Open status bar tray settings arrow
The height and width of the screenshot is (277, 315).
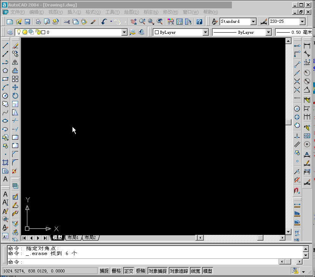tap(303, 272)
